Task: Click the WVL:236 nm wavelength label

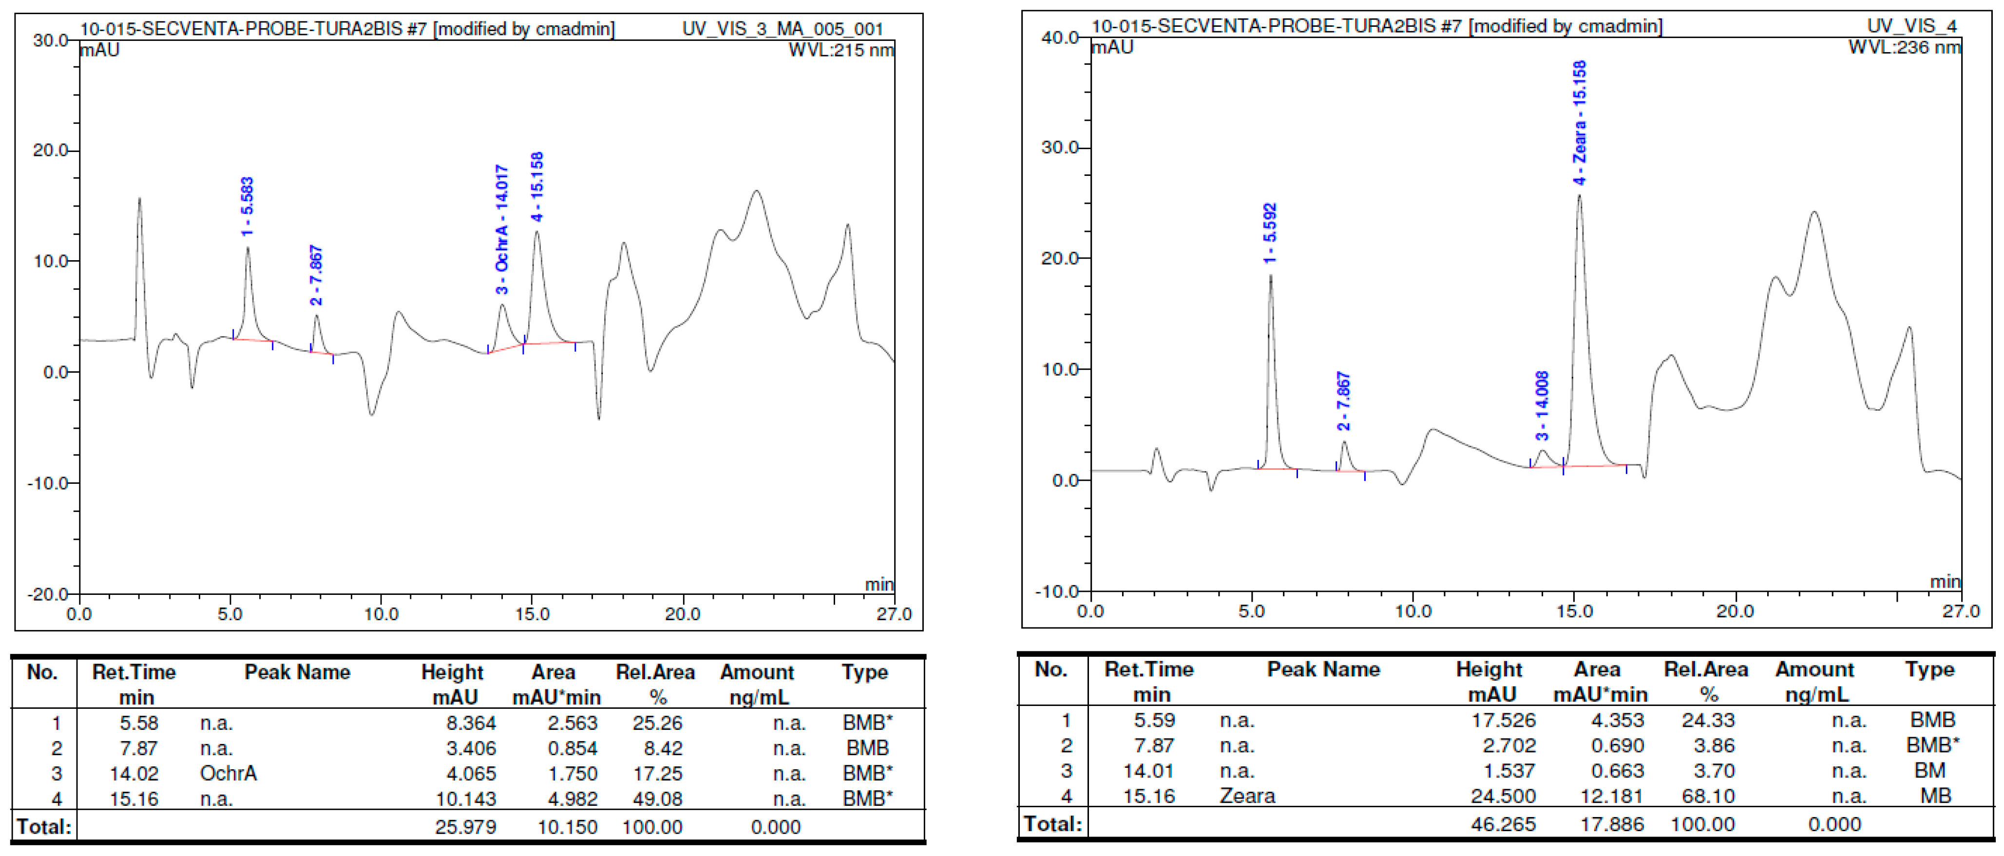Action: pyautogui.click(x=1904, y=47)
